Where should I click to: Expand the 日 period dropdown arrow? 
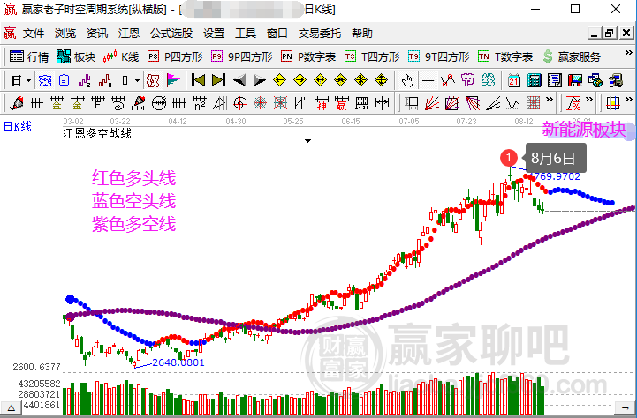[x=28, y=80]
